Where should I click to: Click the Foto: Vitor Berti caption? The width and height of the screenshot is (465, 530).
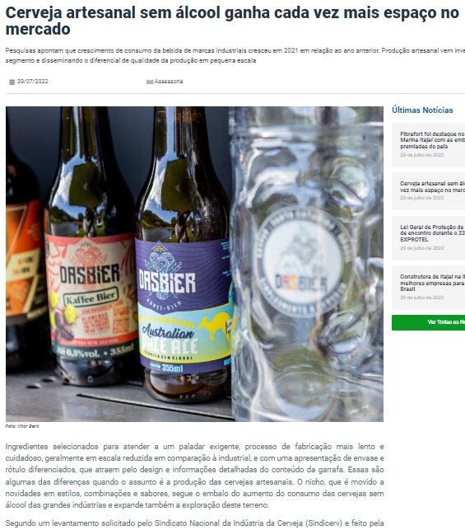coord(22,426)
